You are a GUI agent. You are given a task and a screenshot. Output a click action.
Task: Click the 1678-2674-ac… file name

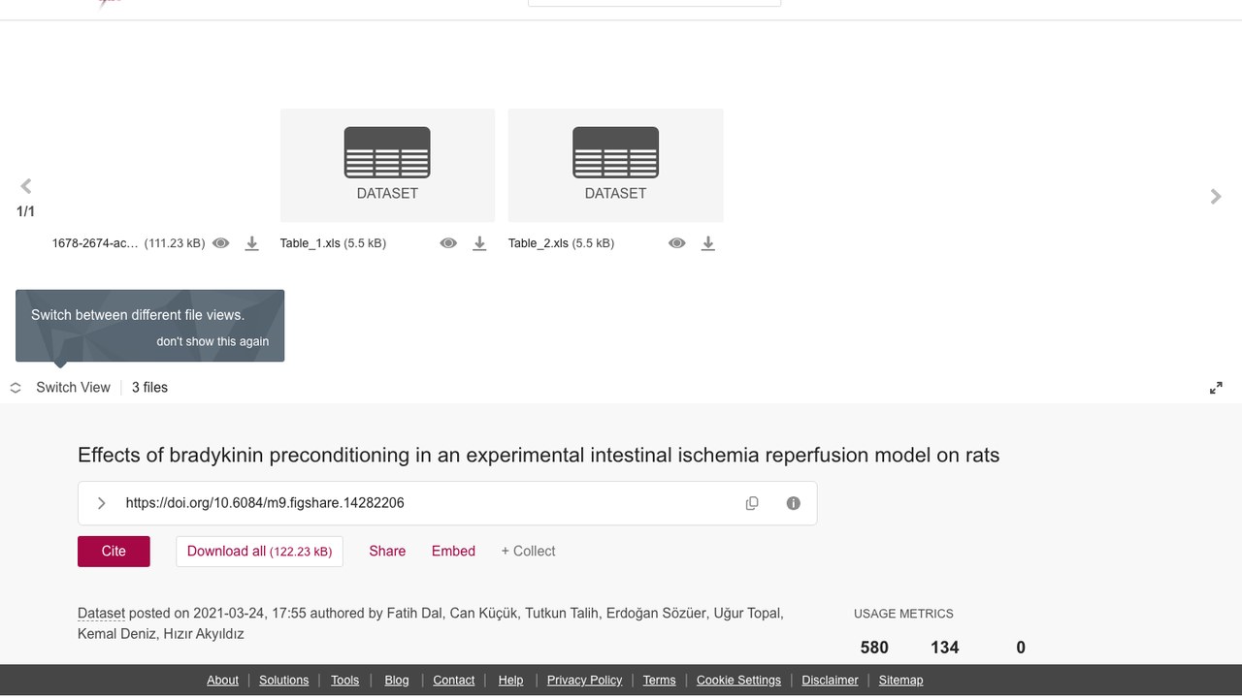tap(95, 243)
